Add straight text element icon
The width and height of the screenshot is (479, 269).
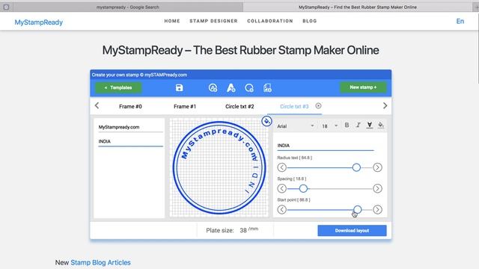[231, 88]
